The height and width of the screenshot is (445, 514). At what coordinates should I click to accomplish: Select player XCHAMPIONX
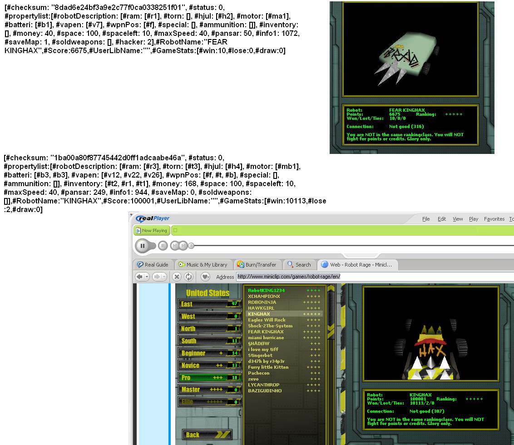tap(284, 296)
